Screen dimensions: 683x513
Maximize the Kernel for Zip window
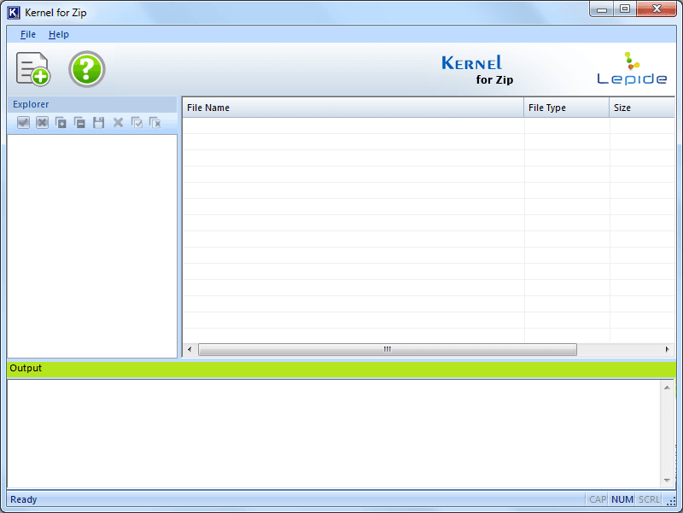(625, 9)
